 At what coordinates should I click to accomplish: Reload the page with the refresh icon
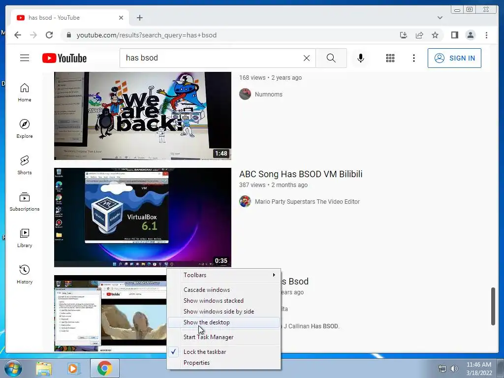pyautogui.click(x=49, y=35)
